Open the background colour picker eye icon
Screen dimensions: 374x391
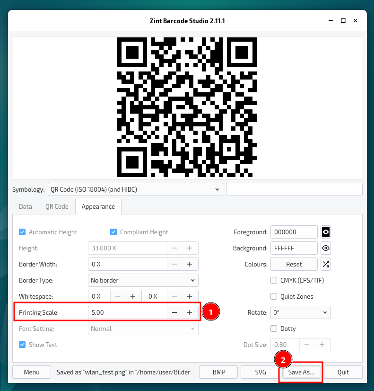[326, 248]
